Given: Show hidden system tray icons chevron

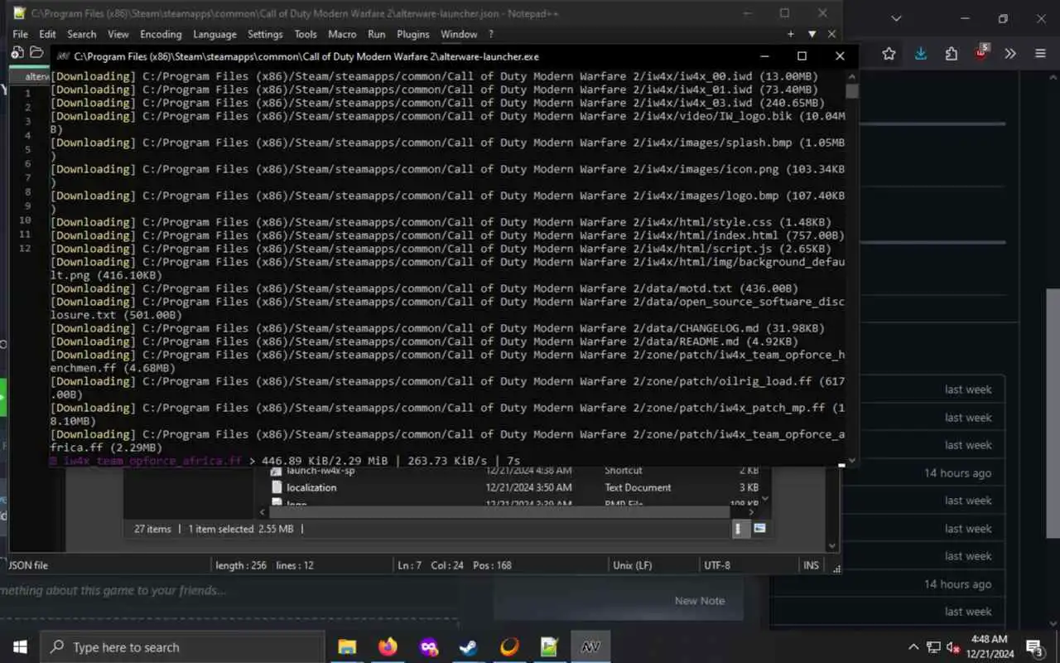Looking at the screenshot, I should tap(913, 647).
